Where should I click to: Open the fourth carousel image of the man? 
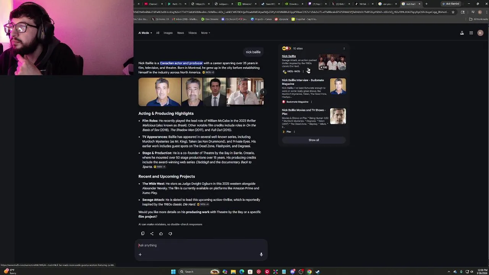tap(245, 92)
